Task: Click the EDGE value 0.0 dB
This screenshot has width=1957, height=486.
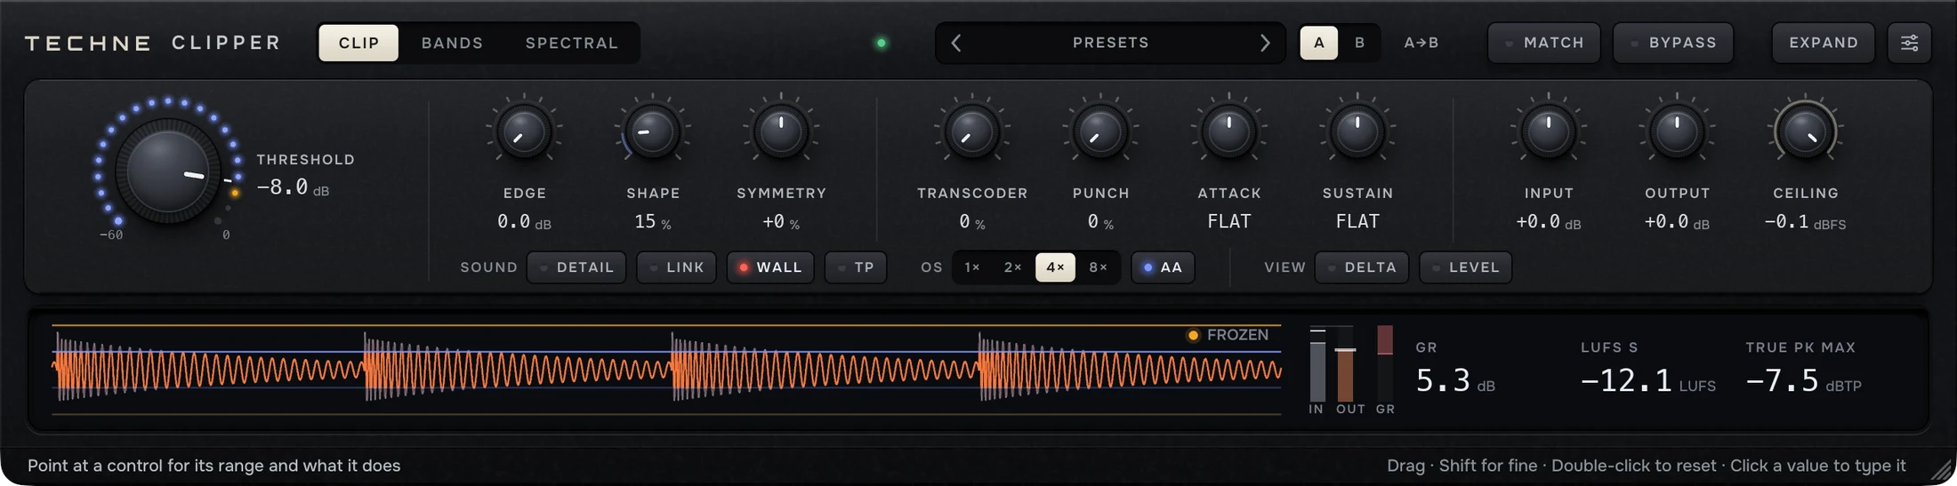Action: 524,222
